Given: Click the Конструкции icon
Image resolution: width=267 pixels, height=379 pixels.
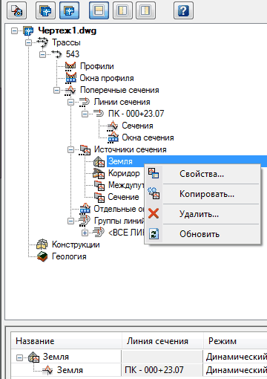Looking at the screenshot, I should 42,244.
